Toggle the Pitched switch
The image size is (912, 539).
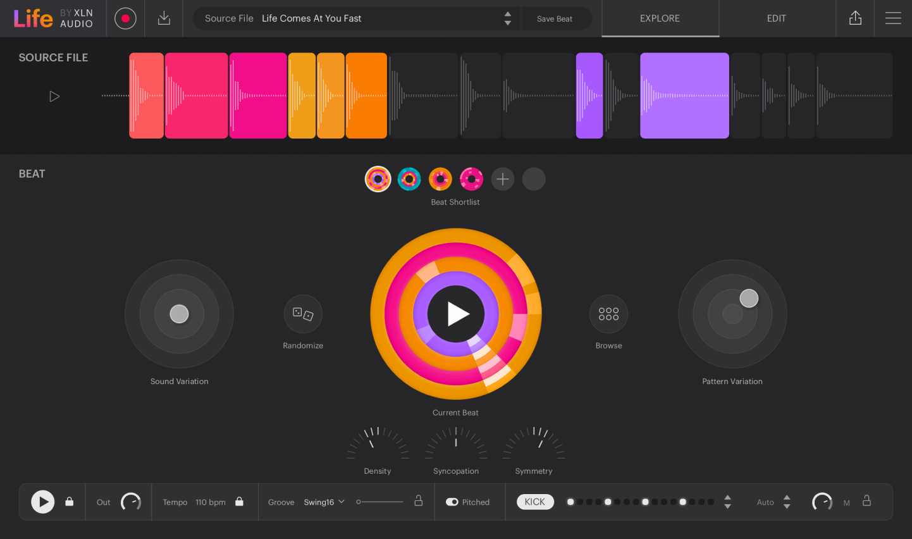click(453, 502)
